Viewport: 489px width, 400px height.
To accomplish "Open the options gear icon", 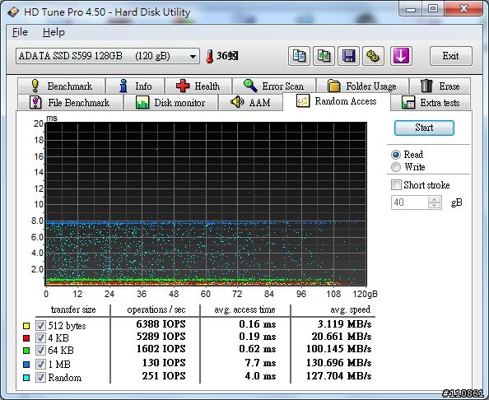I will click(x=373, y=56).
